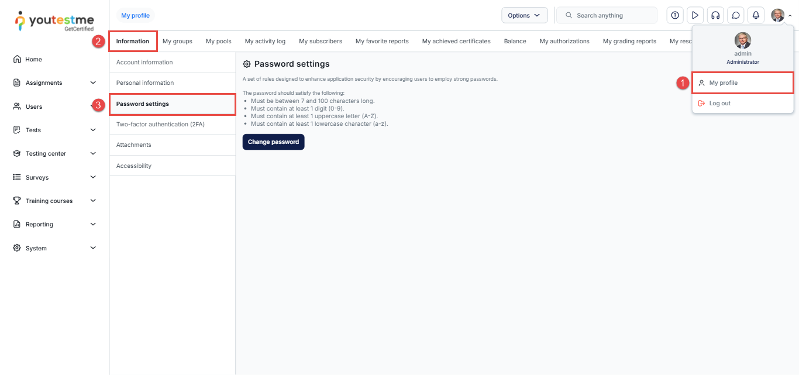
Task: Select My profile in user dropdown
Action: tap(724, 83)
